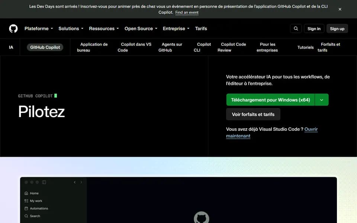This screenshot has height=223, width=357.
Task: Click the Home label in preview sidebar
Action: pyautogui.click(x=34, y=193)
